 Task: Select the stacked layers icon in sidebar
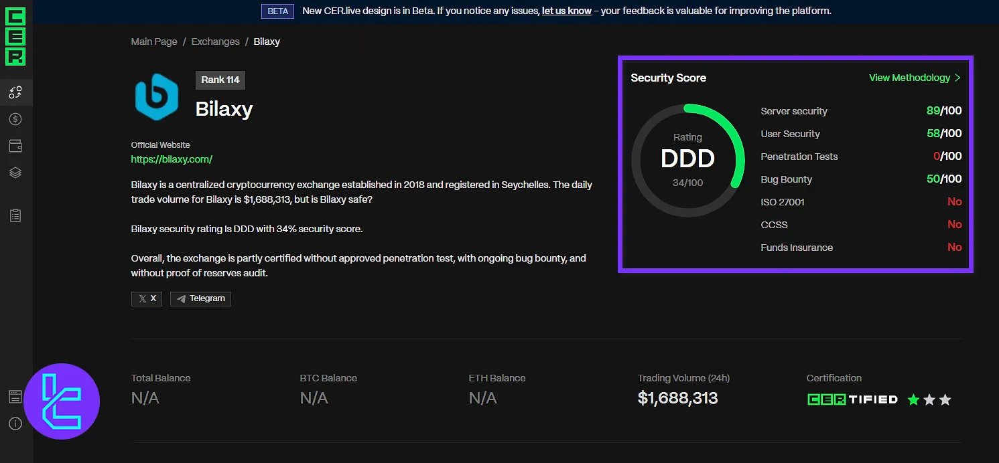pos(15,173)
